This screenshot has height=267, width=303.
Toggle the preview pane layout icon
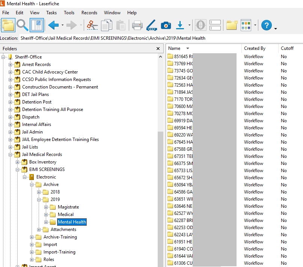[37, 25]
